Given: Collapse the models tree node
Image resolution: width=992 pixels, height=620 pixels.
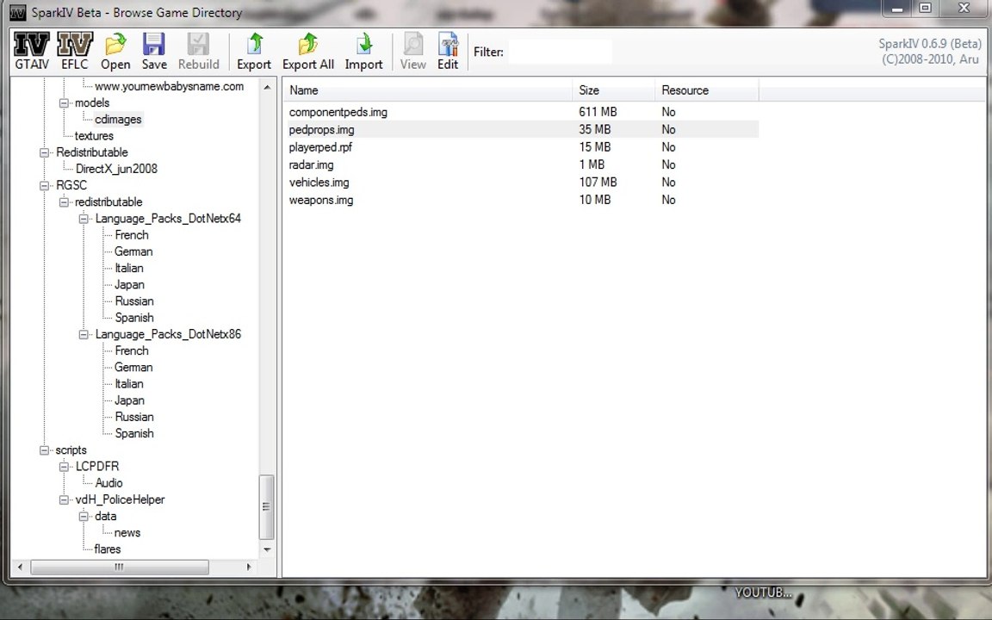Looking at the screenshot, I should 63,103.
